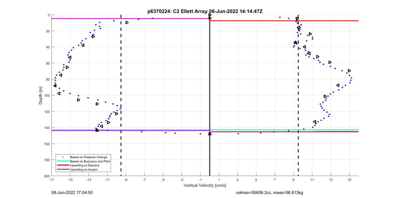The height and width of the screenshot is (198, 396).
Task: Click legend entry "Based on Pressure Change"
Action: [x=88, y=157]
